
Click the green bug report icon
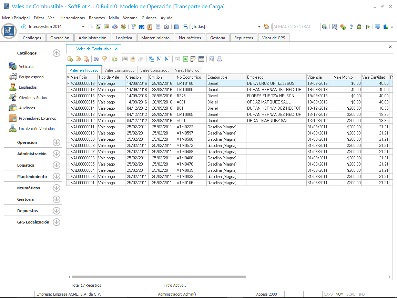[x=359, y=27]
